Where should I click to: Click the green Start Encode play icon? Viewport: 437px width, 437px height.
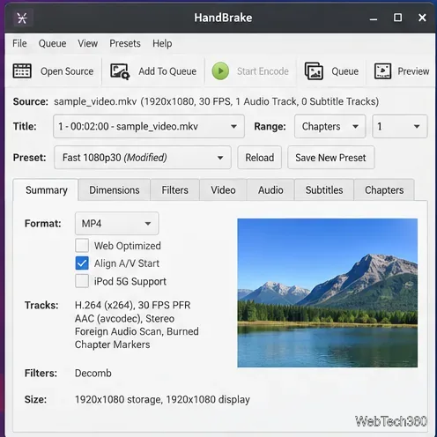pyautogui.click(x=220, y=71)
